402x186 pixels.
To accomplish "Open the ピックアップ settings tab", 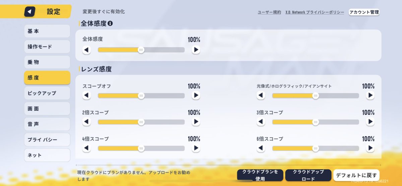I will (47, 93).
